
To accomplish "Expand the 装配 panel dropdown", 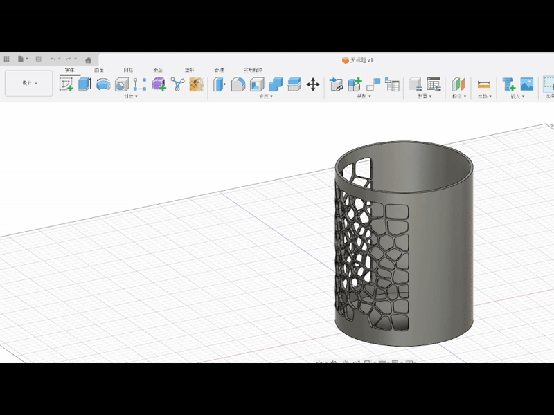I will pos(364,96).
